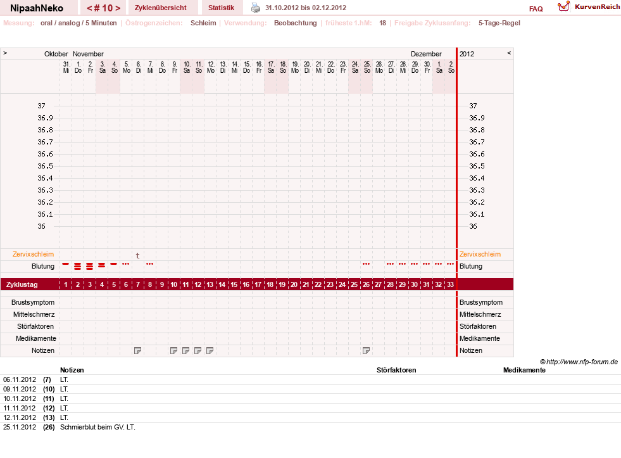Click the '<' arrow next to 2012
Image resolution: width=621 pixels, height=458 pixels.
coord(509,53)
